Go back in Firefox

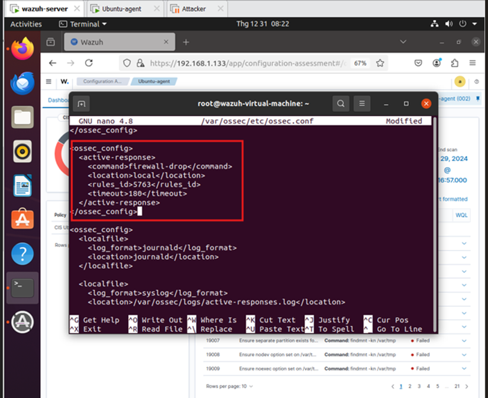click(x=53, y=63)
